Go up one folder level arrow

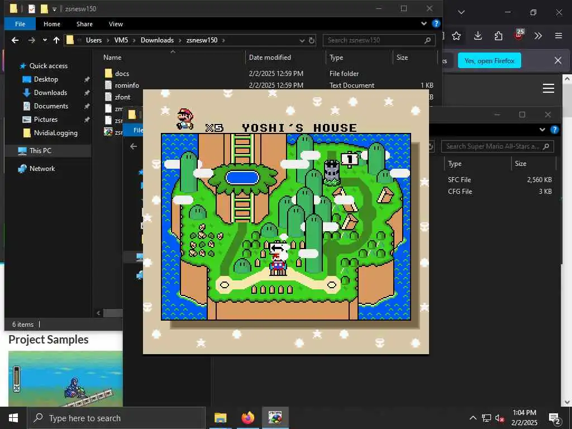(56, 40)
